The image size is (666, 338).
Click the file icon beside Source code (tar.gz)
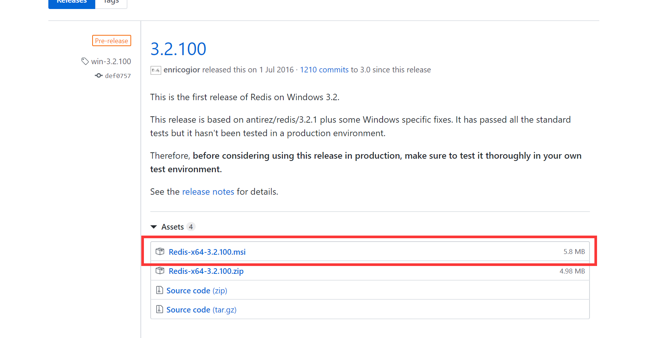[160, 309]
